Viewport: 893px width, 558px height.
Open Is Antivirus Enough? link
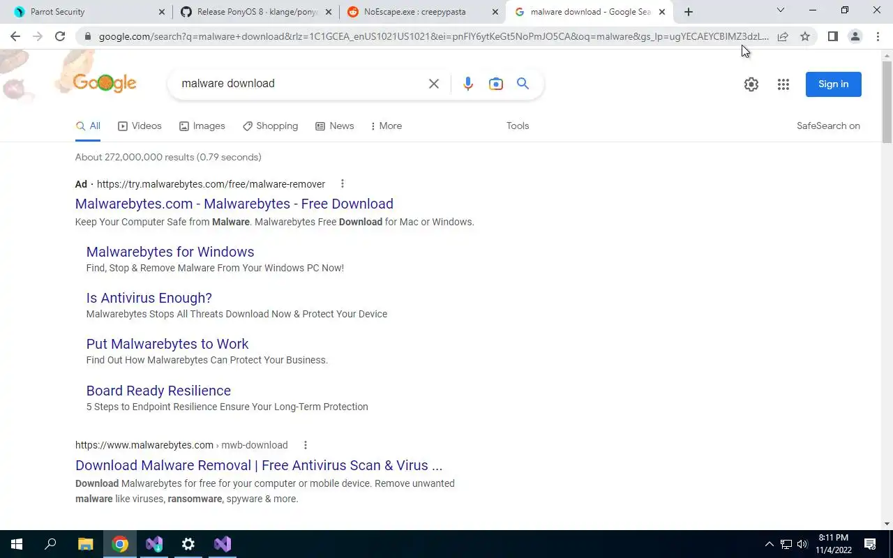[x=149, y=298]
